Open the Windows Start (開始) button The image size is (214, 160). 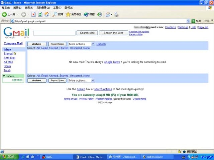click(9, 157)
